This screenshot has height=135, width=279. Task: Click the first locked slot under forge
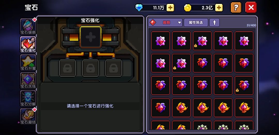68,68
